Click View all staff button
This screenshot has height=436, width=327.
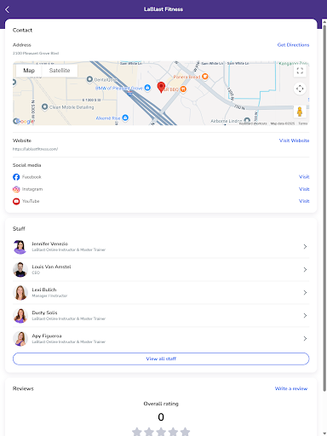[x=161, y=359]
